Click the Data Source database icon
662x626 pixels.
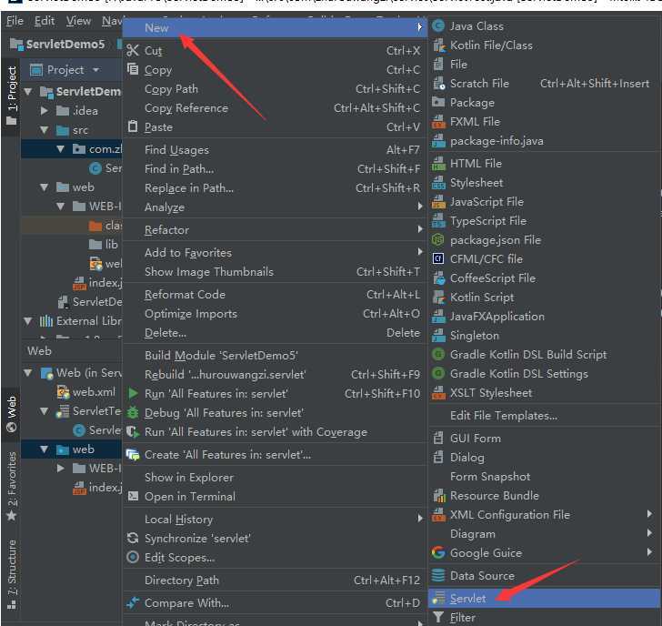(x=438, y=575)
